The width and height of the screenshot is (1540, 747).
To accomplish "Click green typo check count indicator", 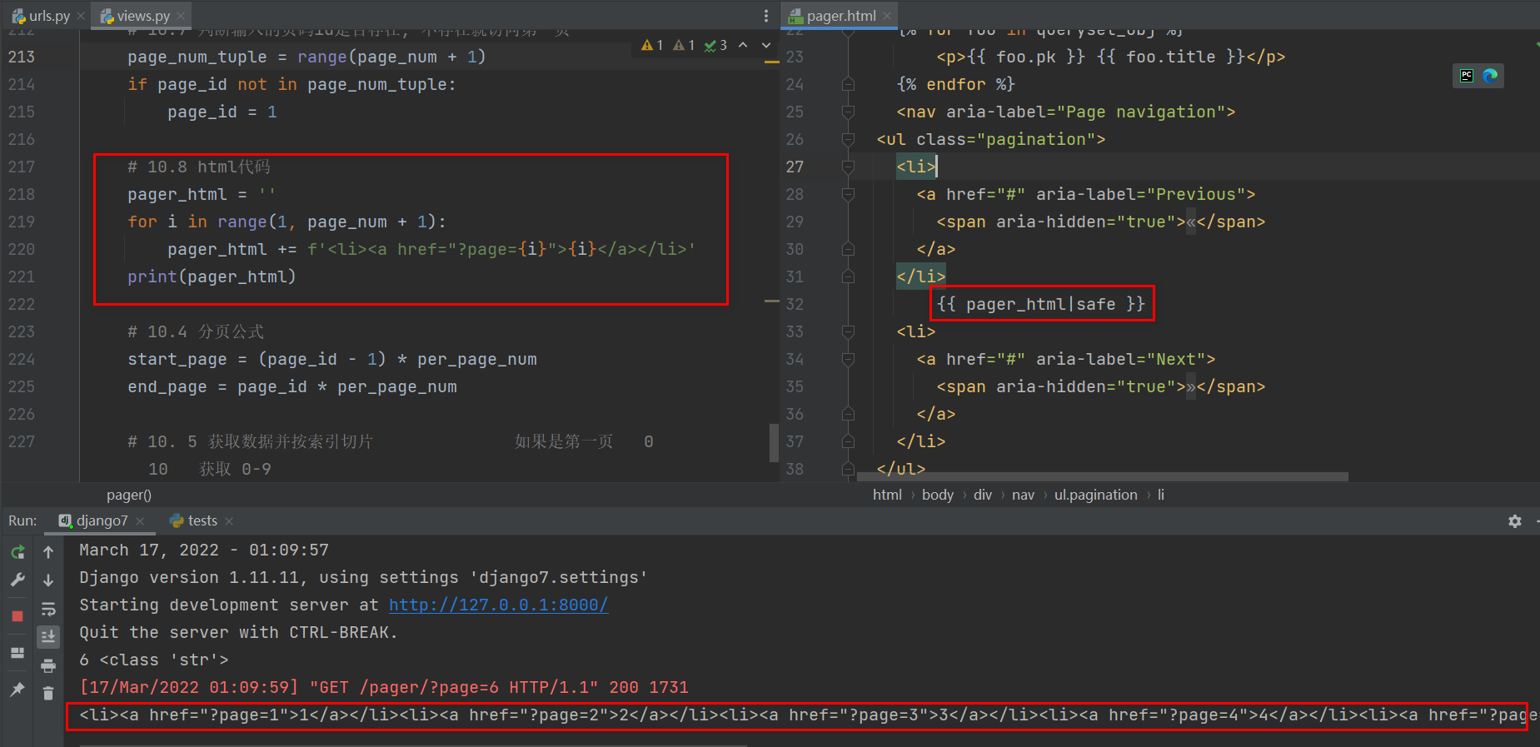I will coord(715,45).
